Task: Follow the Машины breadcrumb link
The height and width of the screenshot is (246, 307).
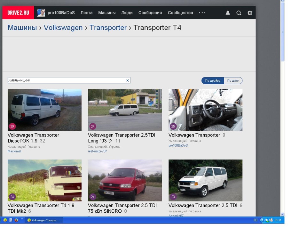Action: (x=22, y=28)
